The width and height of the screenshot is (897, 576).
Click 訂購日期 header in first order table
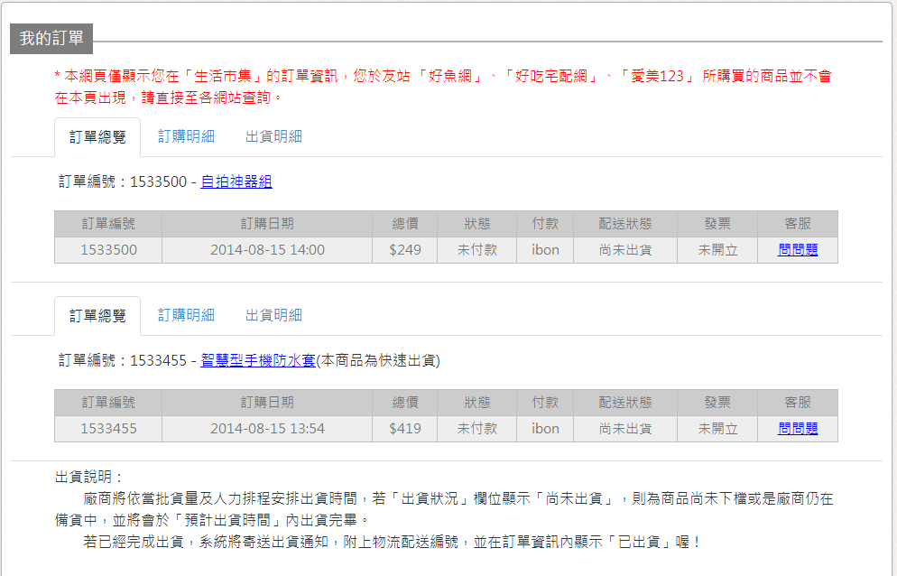[x=267, y=224]
